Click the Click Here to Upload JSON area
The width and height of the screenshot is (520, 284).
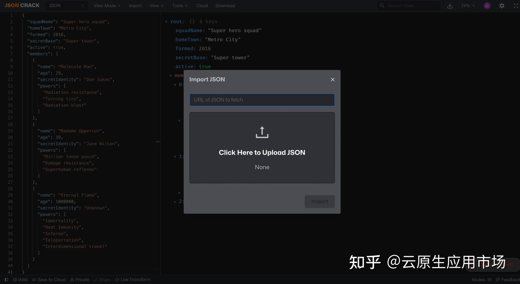click(x=262, y=152)
